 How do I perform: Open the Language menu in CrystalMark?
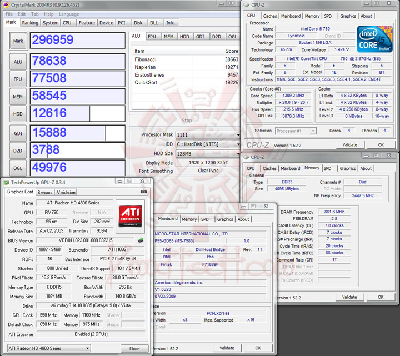point(69,14)
